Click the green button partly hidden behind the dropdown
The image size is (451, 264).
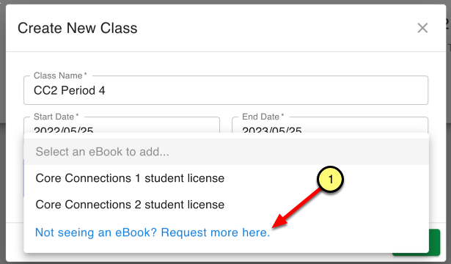pyautogui.click(x=434, y=242)
